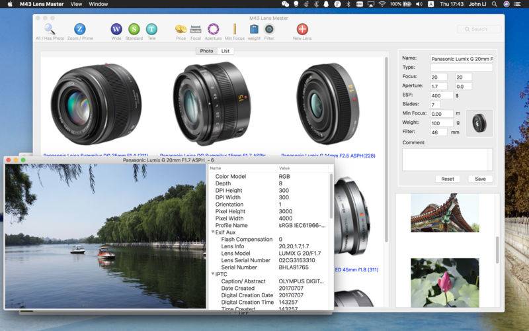The width and height of the screenshot is (529, 331).
Task: Select the Profile Name row
Action: pos(270,225)
